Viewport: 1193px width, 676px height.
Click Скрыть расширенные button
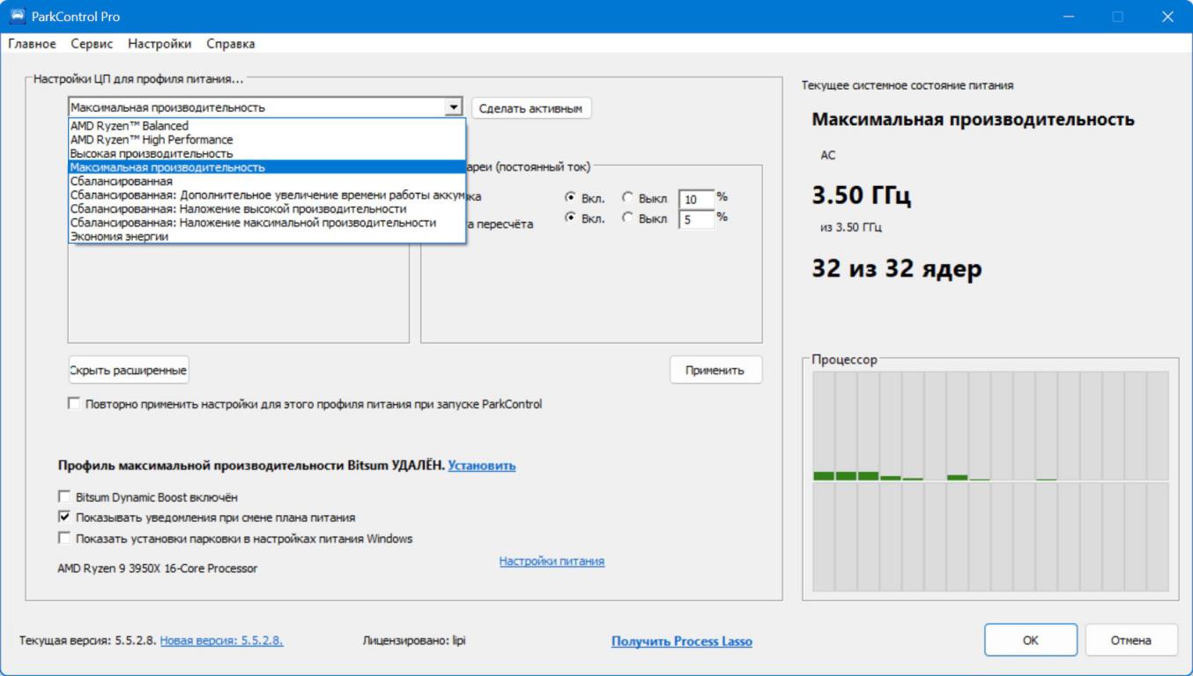(x=129, y=371)
